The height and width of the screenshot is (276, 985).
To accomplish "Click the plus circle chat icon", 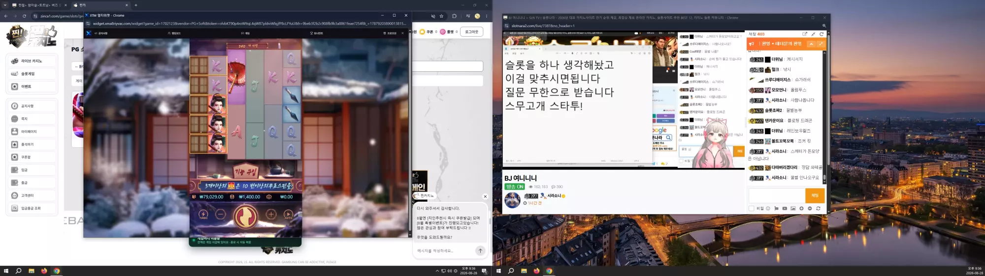I will [801, 208].
